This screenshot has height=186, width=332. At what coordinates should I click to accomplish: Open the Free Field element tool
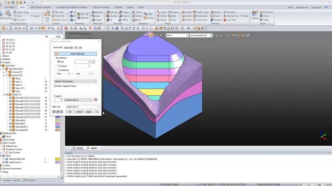[230, 20]
